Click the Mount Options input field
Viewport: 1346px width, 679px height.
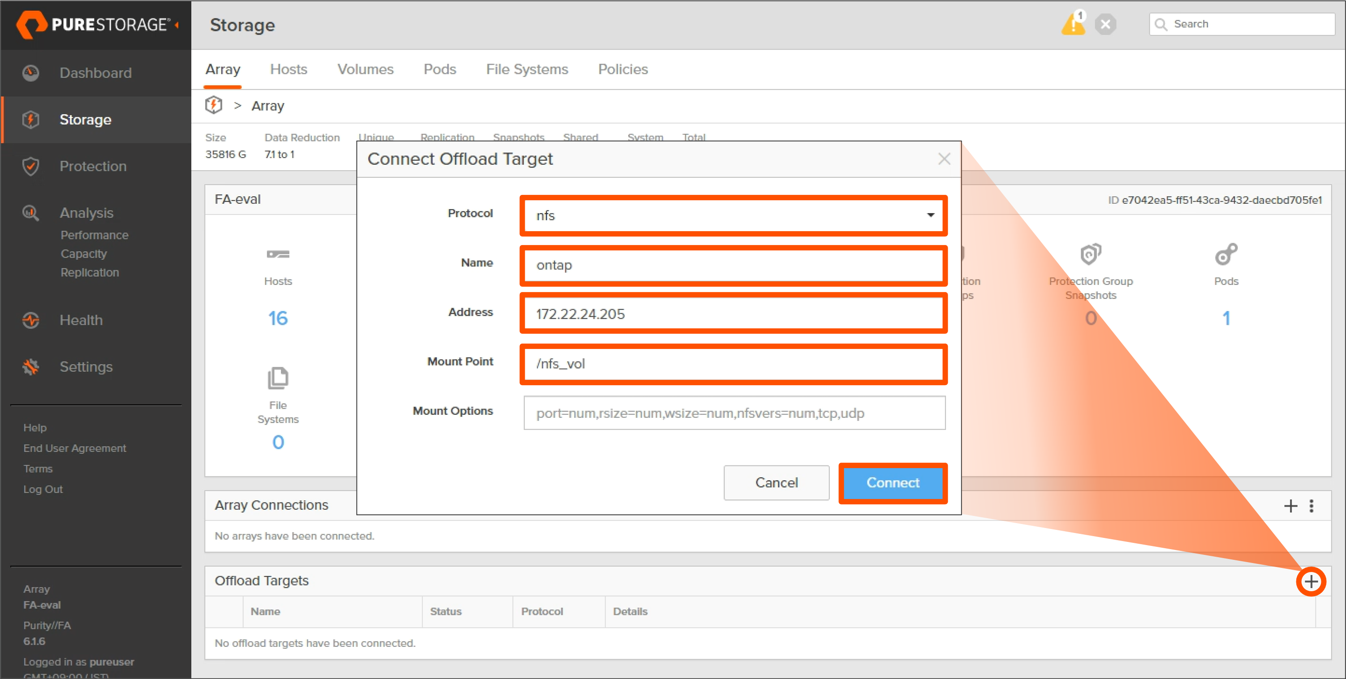[734, 413]
